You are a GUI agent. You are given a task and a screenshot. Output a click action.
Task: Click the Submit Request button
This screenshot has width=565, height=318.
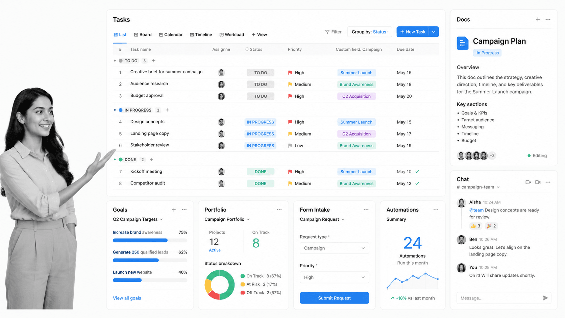(x=334, y=298)
